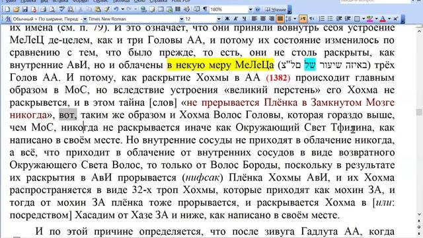
Task: Activate the Format Painter brush
Action: (107, 9)
